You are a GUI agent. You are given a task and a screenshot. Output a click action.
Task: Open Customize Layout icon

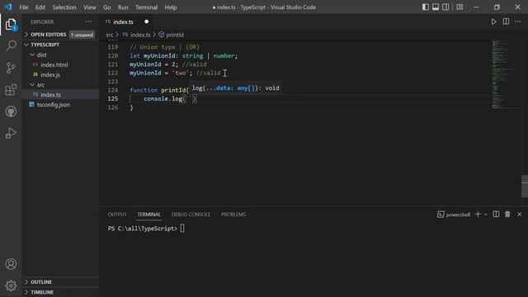tap(460, 7)
